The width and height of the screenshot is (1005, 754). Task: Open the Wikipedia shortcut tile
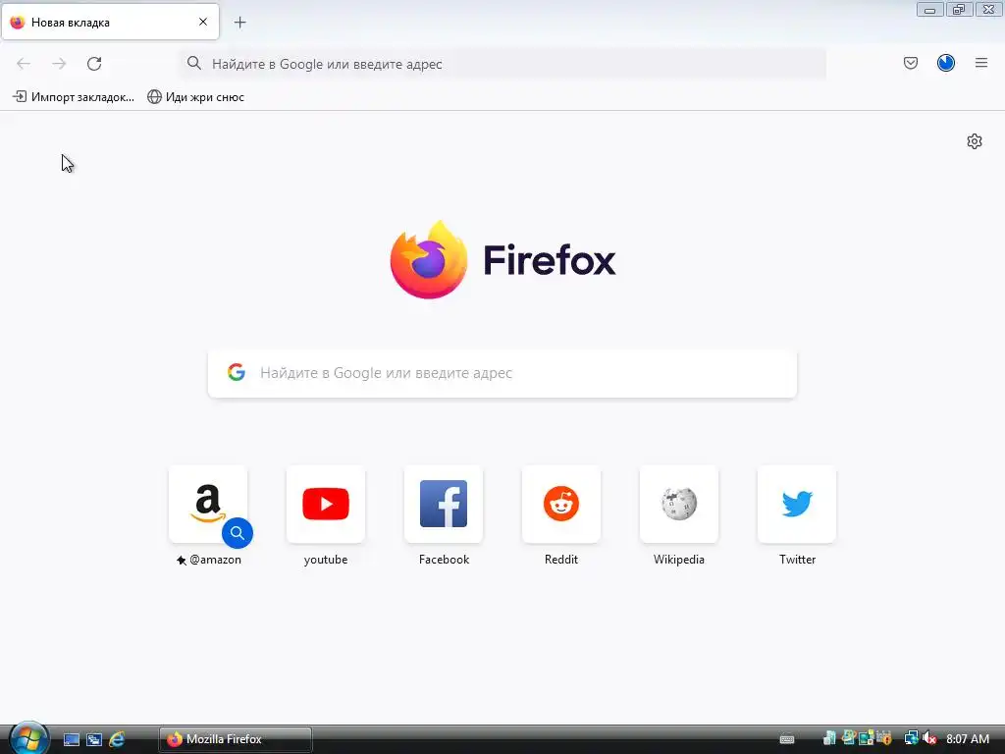679,504
